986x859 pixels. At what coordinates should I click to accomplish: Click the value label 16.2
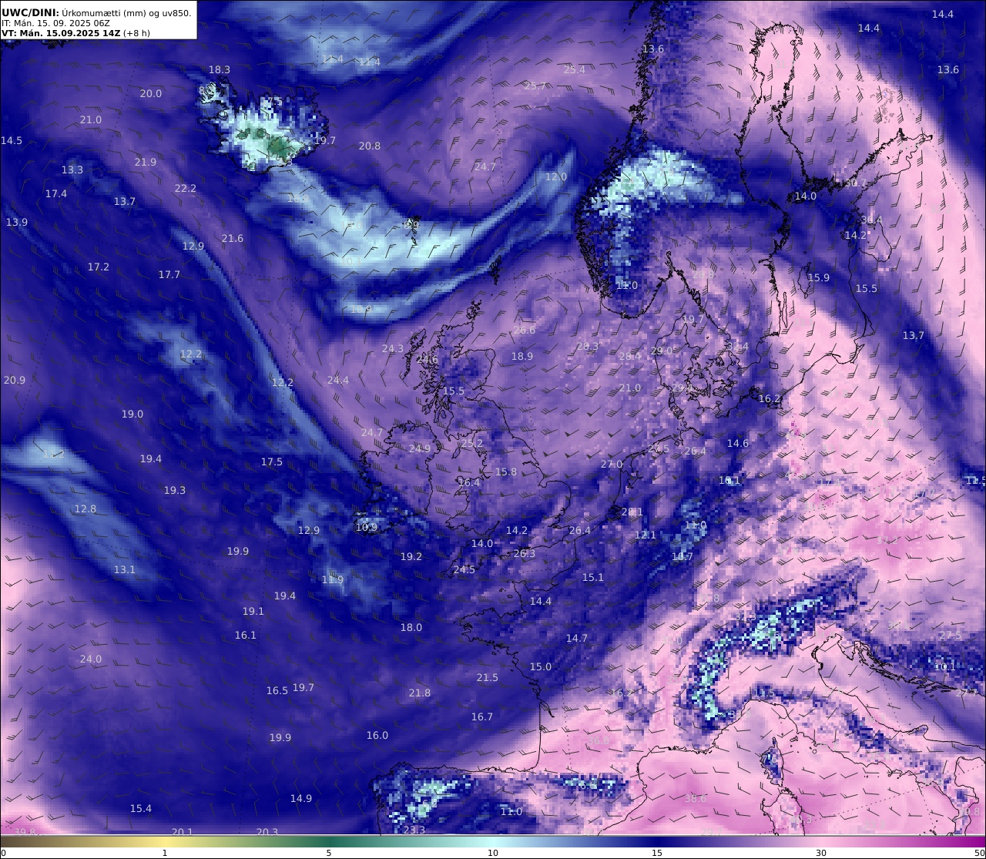click(x=770, y=398)
